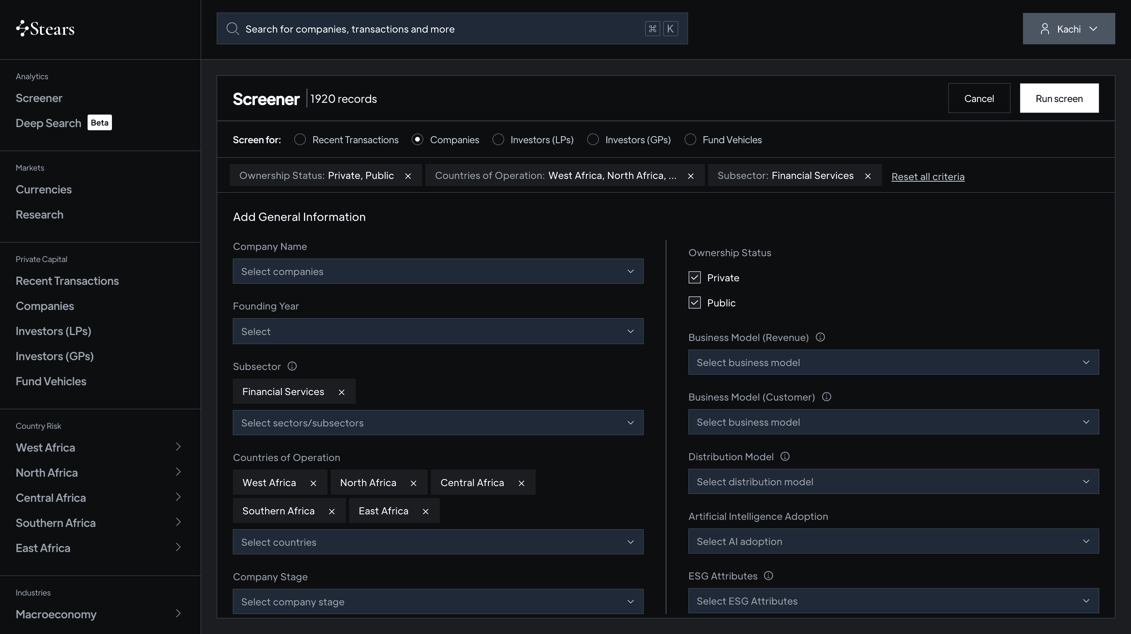Expand Southern Africa in Country Risk sidebar
This screenshot has width=1131, height=634.
pyautogui.click(x=178, y=522)
